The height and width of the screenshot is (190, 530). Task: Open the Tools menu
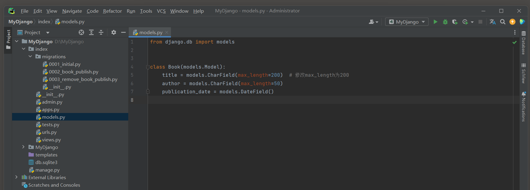pos(146,11)
